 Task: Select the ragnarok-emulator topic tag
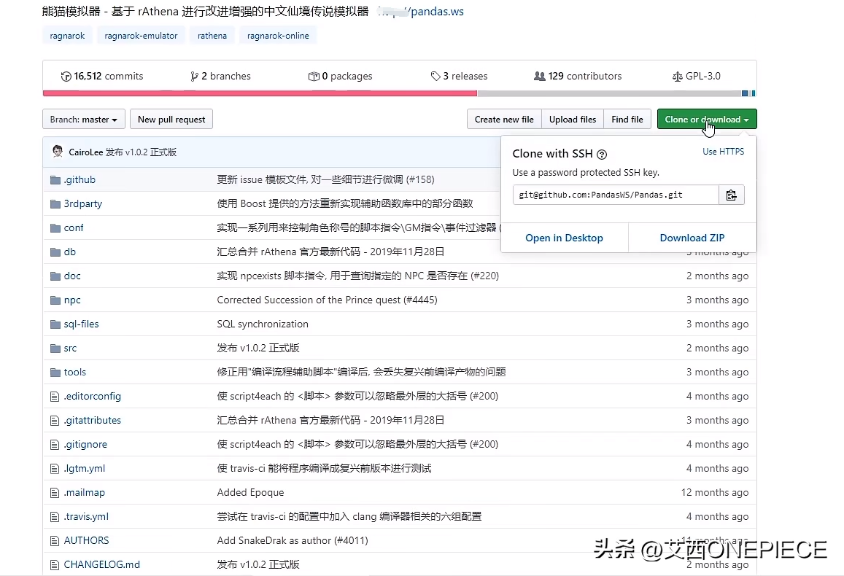pos(141,36)
